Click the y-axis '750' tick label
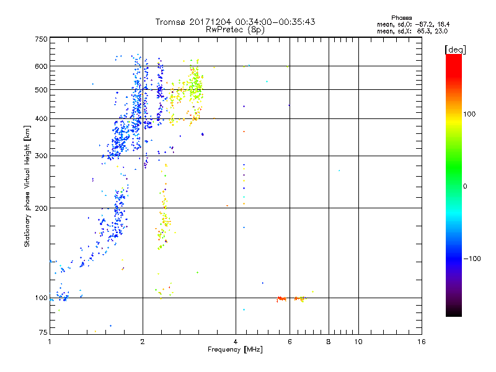Viewport: 496px width, 372px height. point(41,39)
